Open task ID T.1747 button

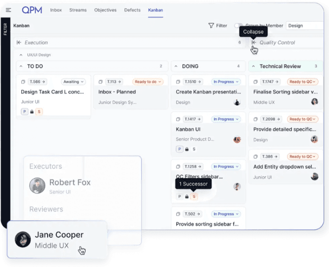click(270, 82)
